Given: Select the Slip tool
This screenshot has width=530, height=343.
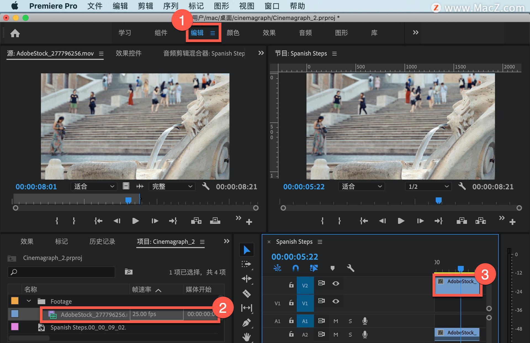Looking at the screenshot, I should click(247, 308).
